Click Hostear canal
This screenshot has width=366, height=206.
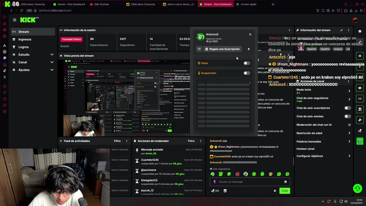pyautogui.click(x=305, y=149)
